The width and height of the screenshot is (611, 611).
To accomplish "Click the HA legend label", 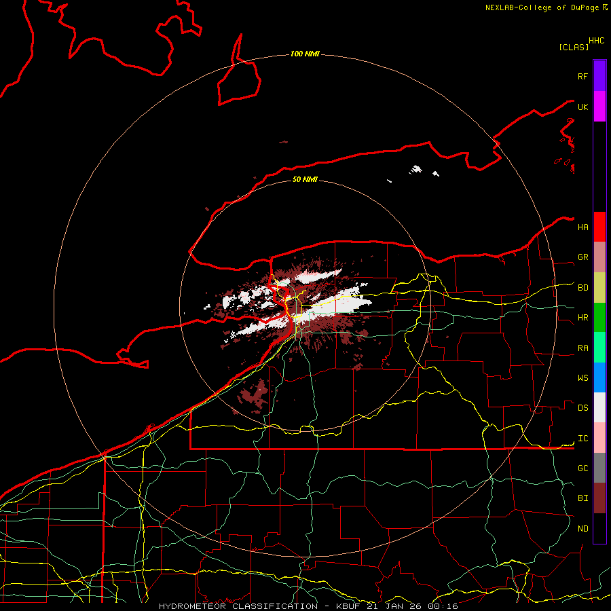I will [583, 227].
